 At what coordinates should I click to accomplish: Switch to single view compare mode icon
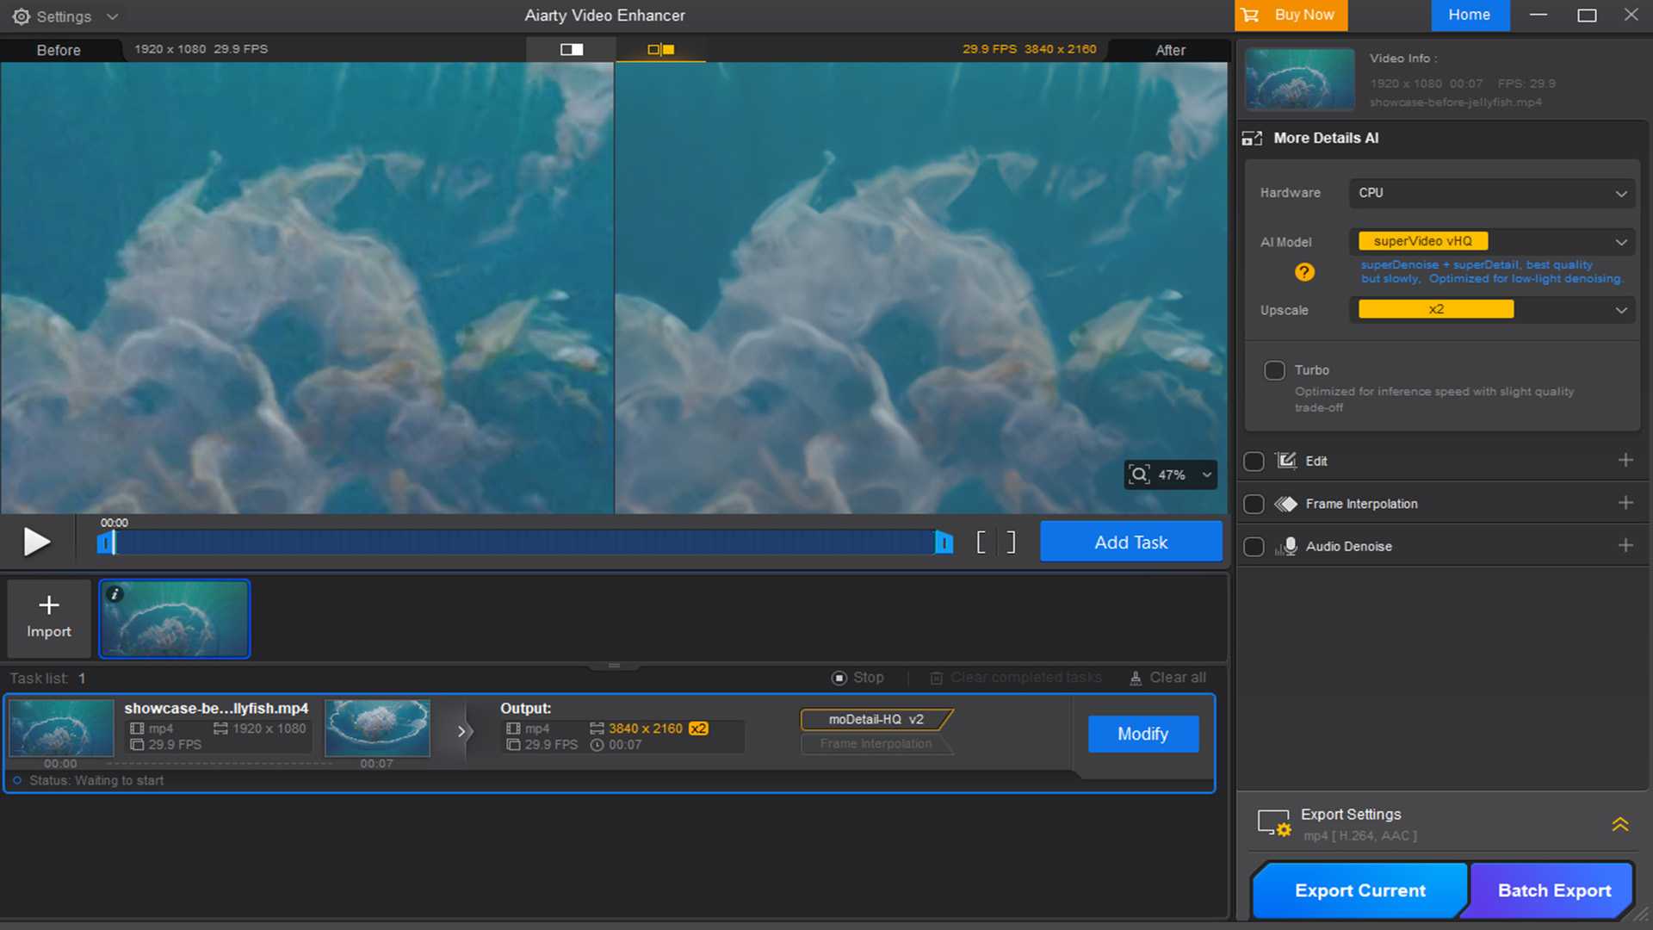(572, 49)
